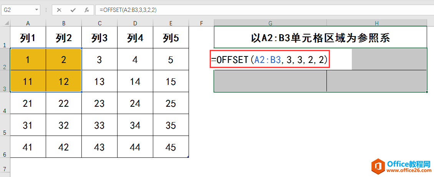
Task: Click the 列4 header cell
Action: (135, 38)
